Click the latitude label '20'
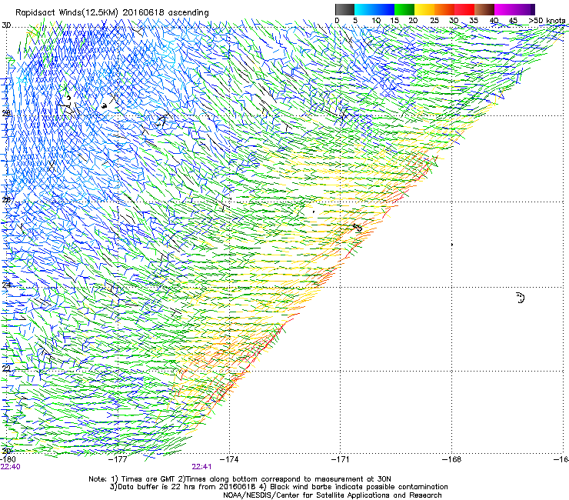Screen dimensions: 569x500 6,451
